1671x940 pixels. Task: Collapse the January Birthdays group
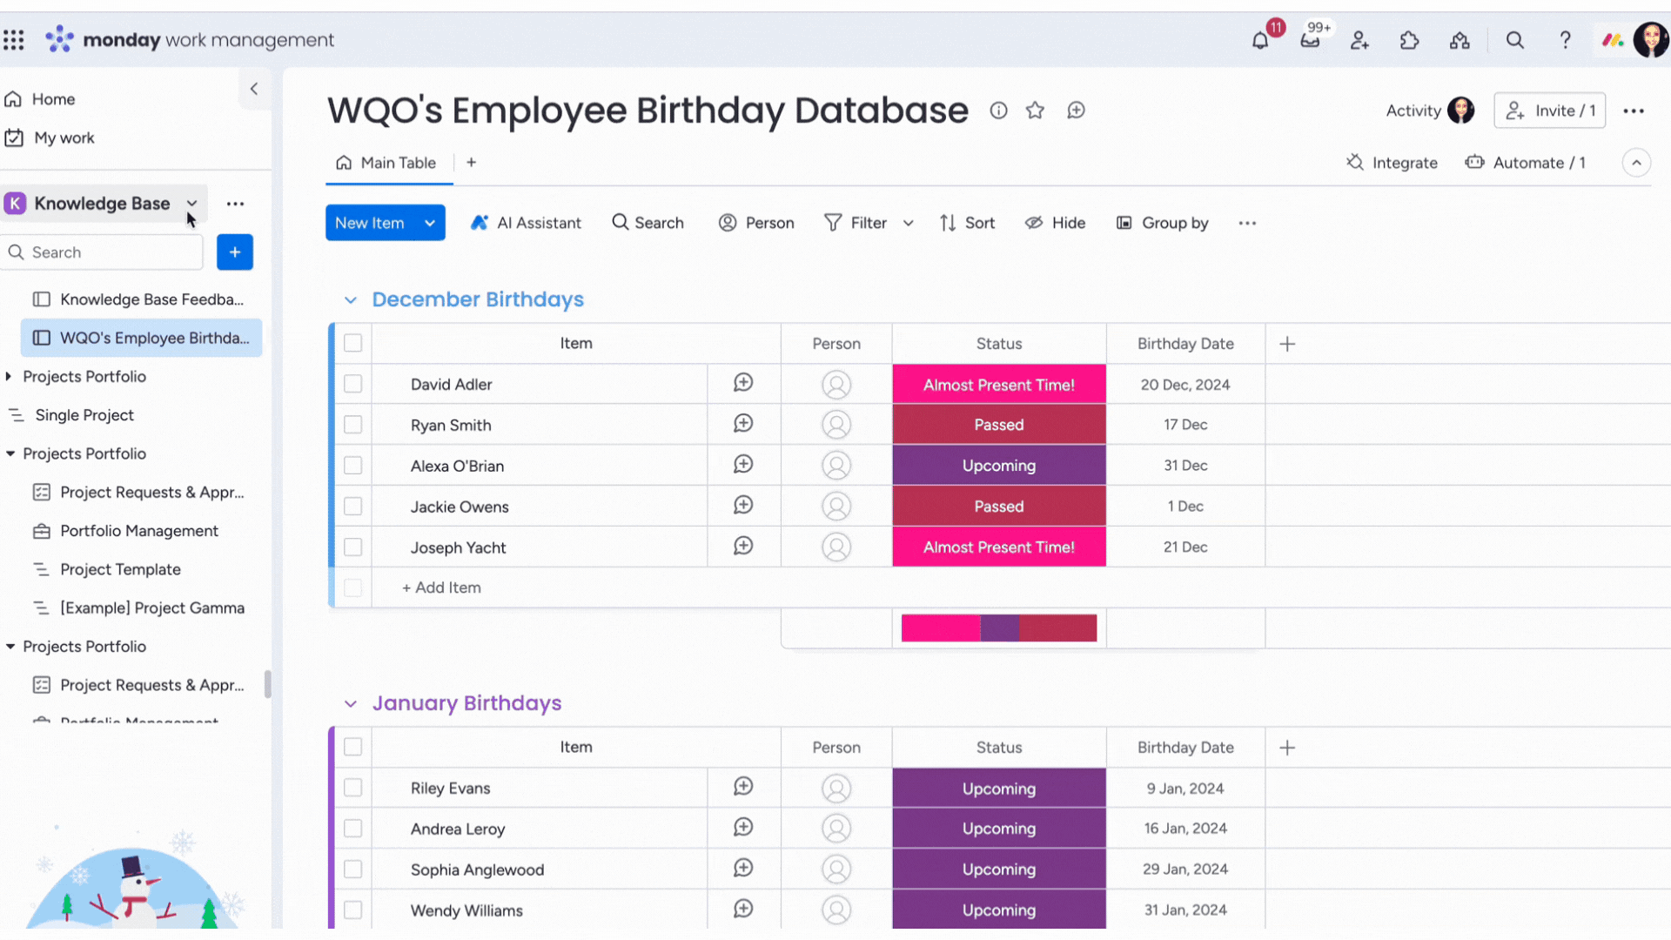351,704
